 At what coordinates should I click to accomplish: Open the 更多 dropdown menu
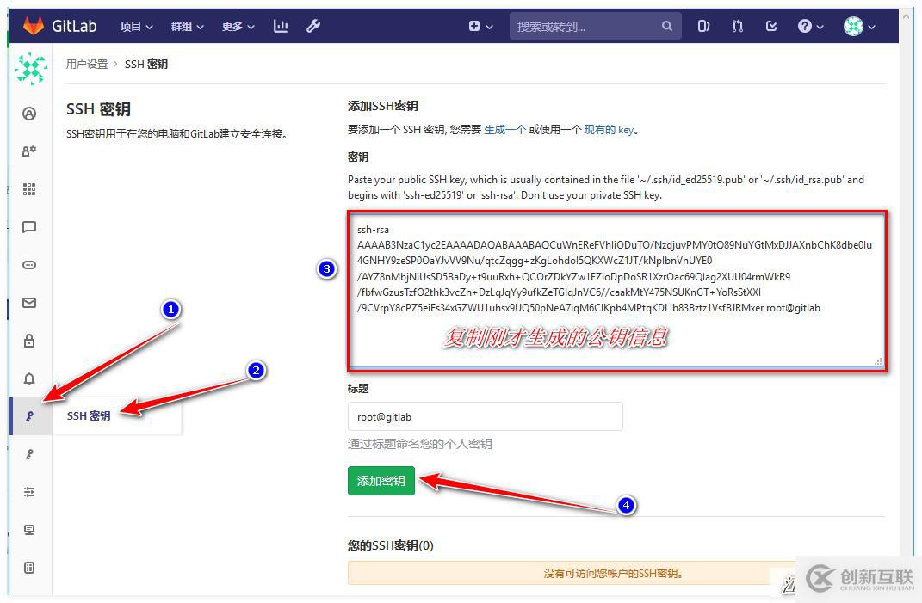tap(235, 26)
